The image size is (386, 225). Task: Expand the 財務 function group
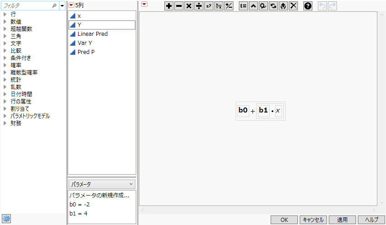[5, 123]
